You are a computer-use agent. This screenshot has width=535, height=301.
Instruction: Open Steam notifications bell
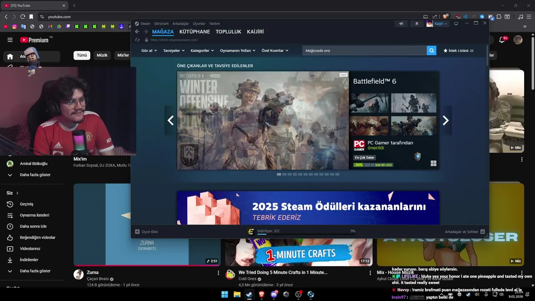[x=417, y=24]
